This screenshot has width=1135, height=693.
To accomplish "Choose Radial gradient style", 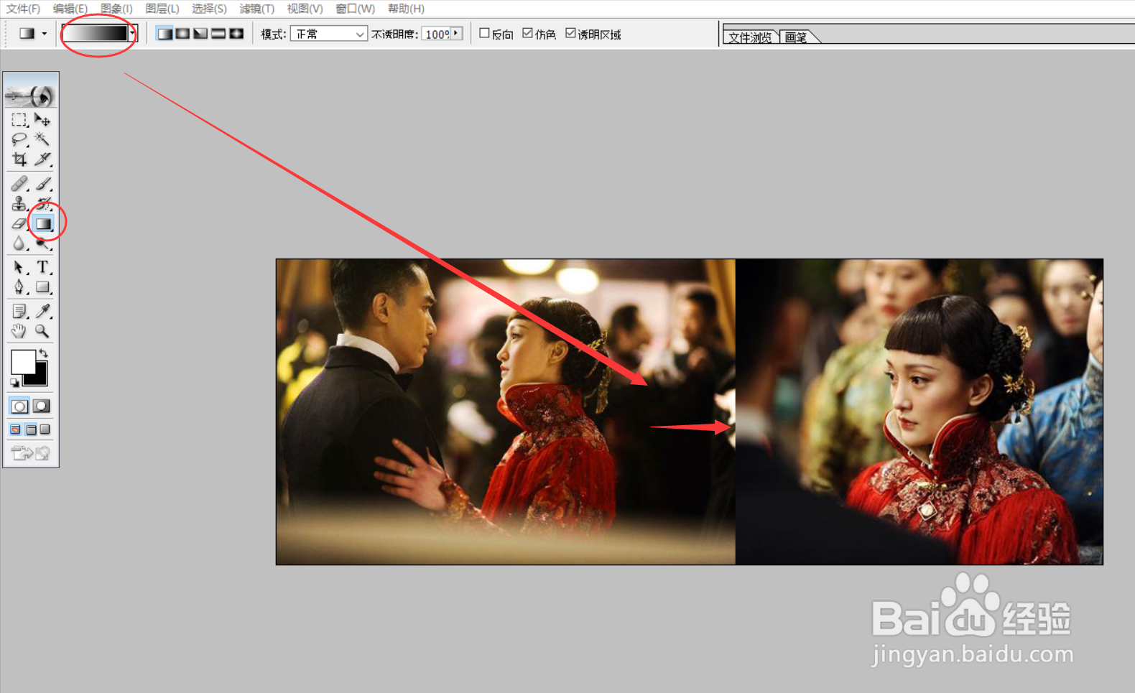I will [x=182, y=34].
